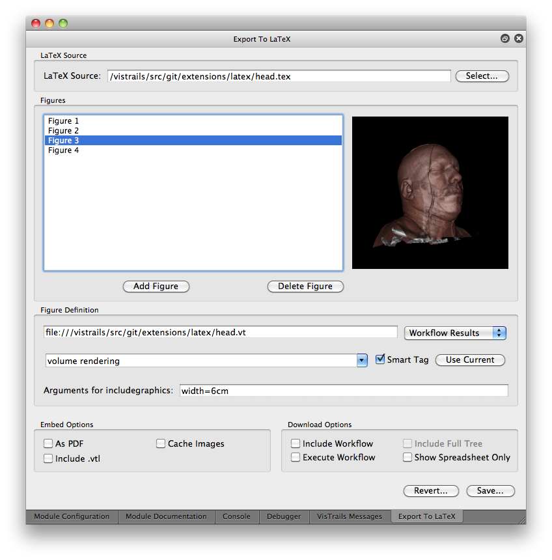552x560 pixels.
Task: Open the Console tab
Action: pos(236,516)
